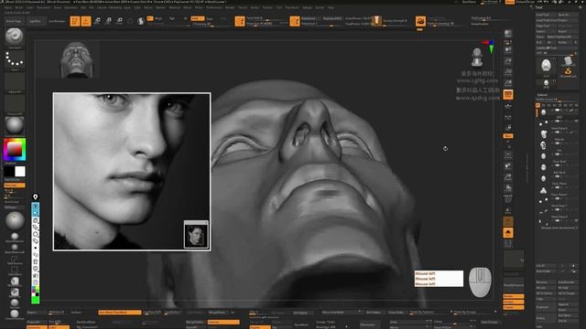586x329 pixels.
Task: Select the Draw mode button in top shelf
Action: coord(86,21)
